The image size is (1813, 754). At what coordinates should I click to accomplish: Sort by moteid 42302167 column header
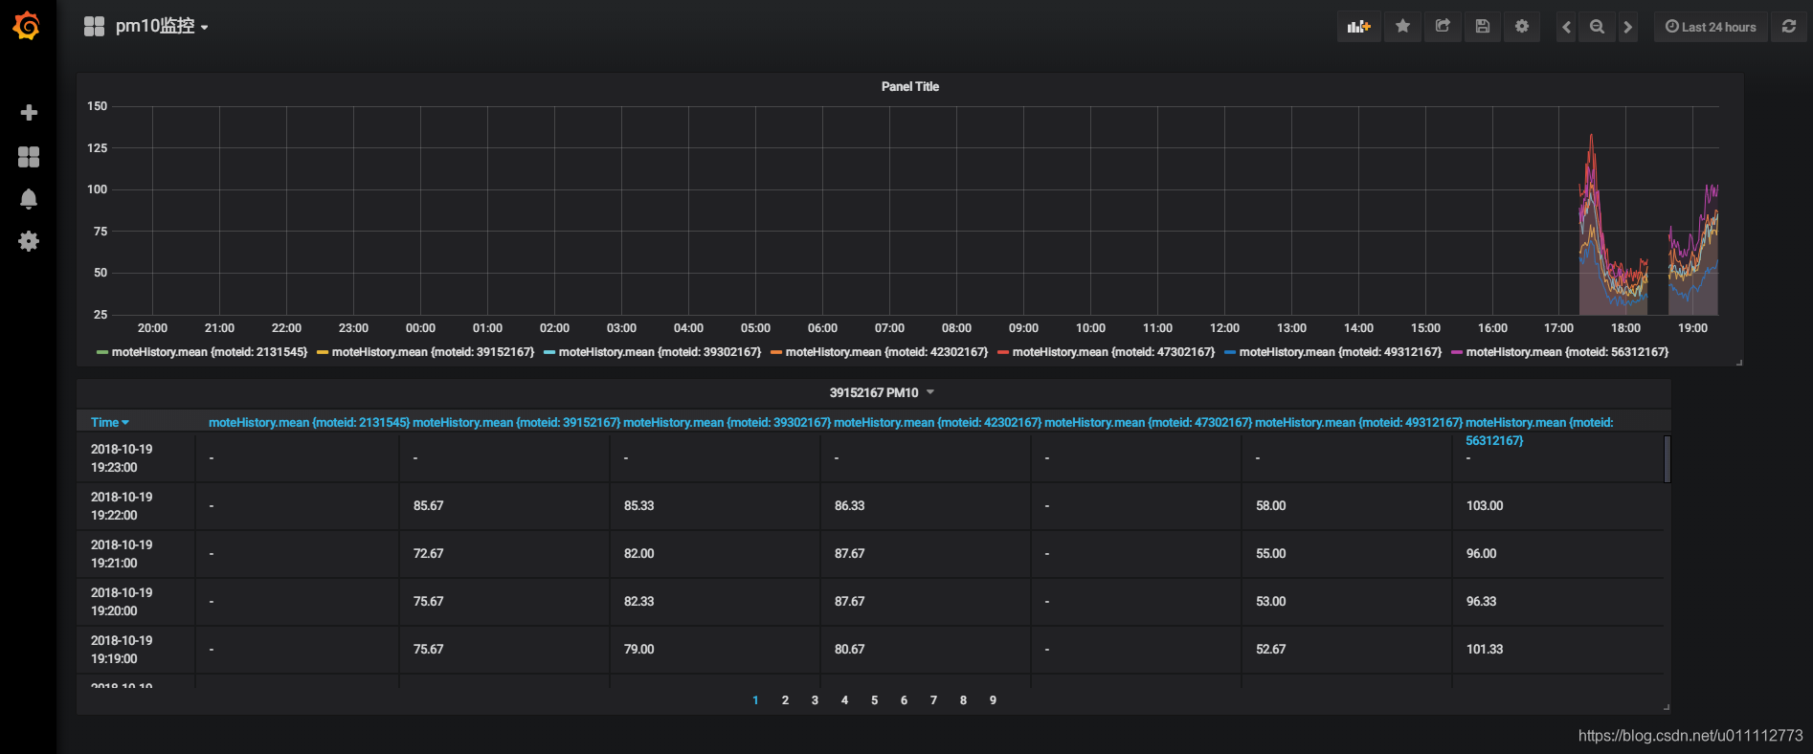938,422
